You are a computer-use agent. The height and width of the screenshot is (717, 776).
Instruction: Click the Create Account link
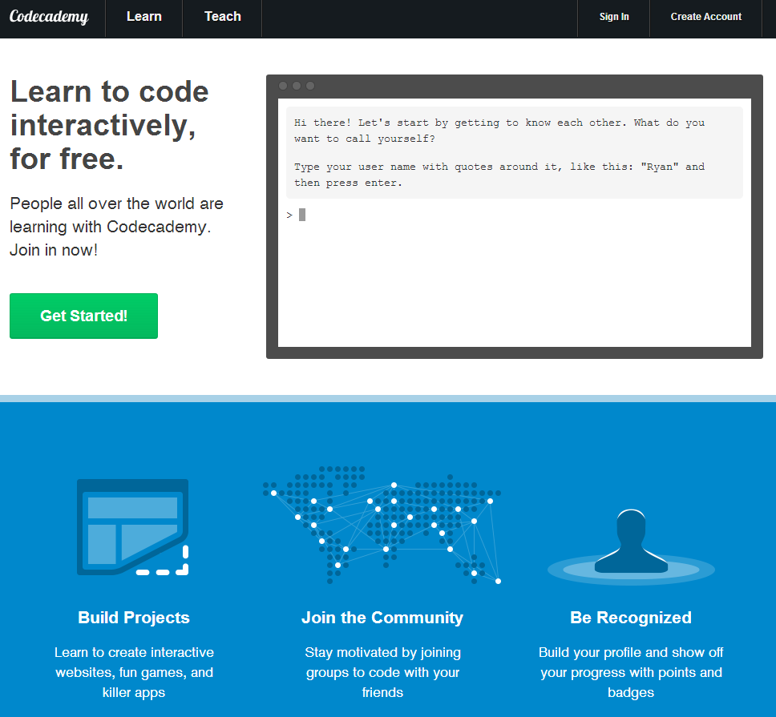[x=705, y=17]
